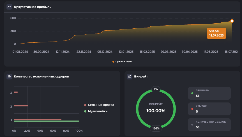The height and width of the screenshot is (137, 242).
Task: Select the white data point ending the profit line
Action: point(232,21)
